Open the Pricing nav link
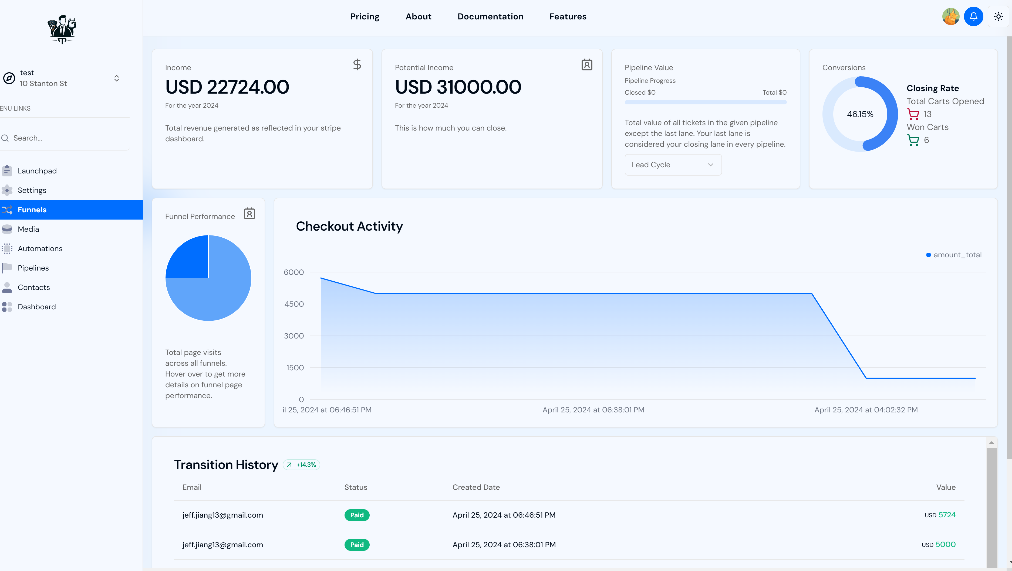The height and width of the screenshot is (571, 1012). [x=365, y=16]
